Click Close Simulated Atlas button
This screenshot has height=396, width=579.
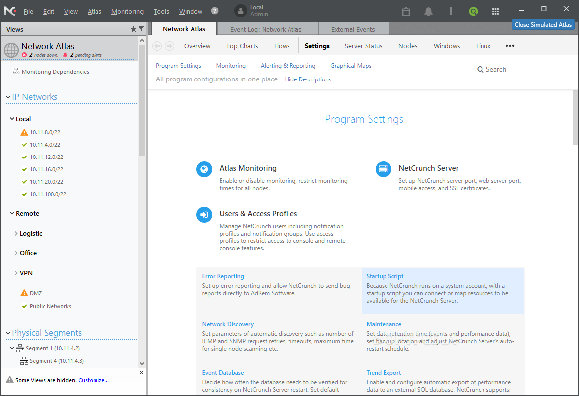(543, 25)
